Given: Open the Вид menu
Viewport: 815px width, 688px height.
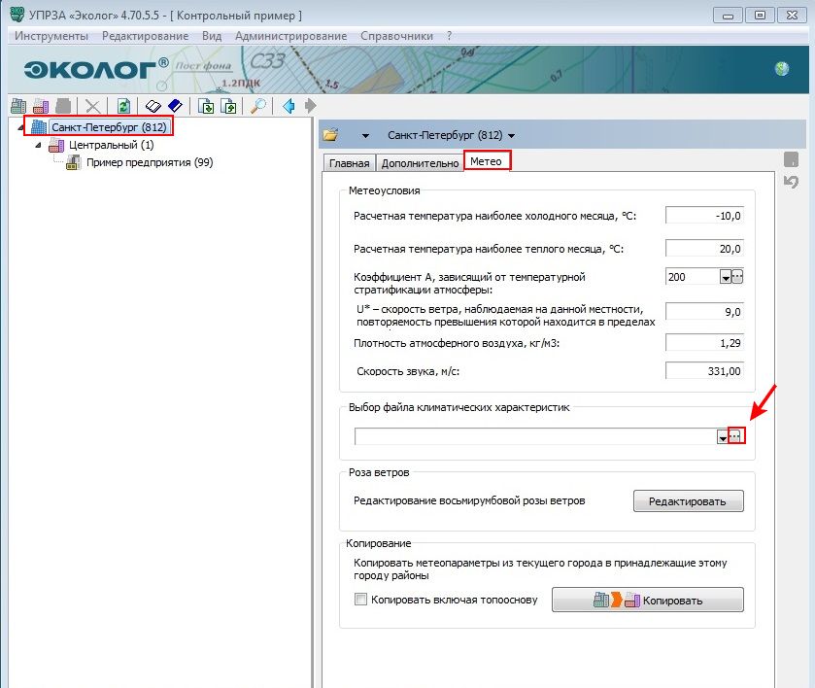Looking at the screenshot, I should (x=212, y=36).
